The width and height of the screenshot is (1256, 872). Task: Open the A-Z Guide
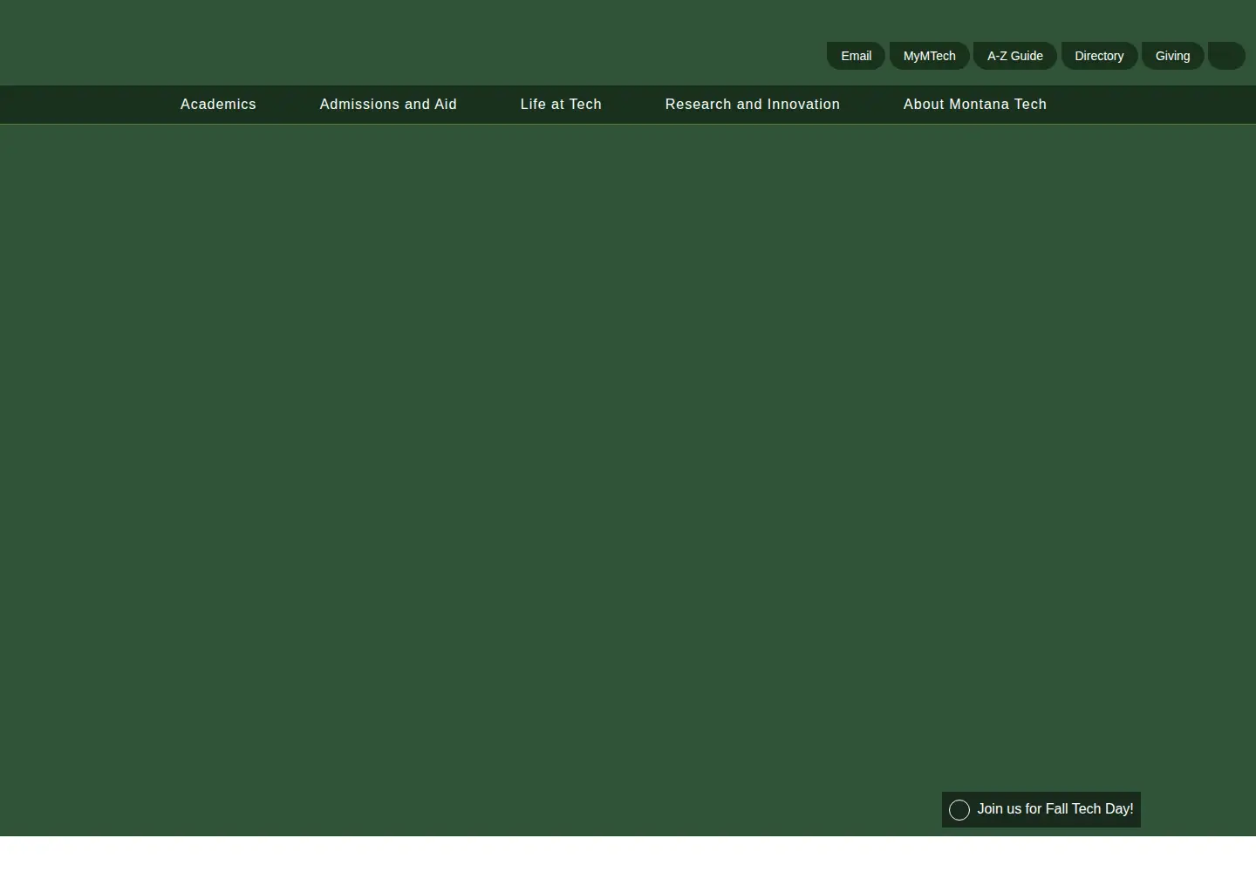(x=1014, y=56)
